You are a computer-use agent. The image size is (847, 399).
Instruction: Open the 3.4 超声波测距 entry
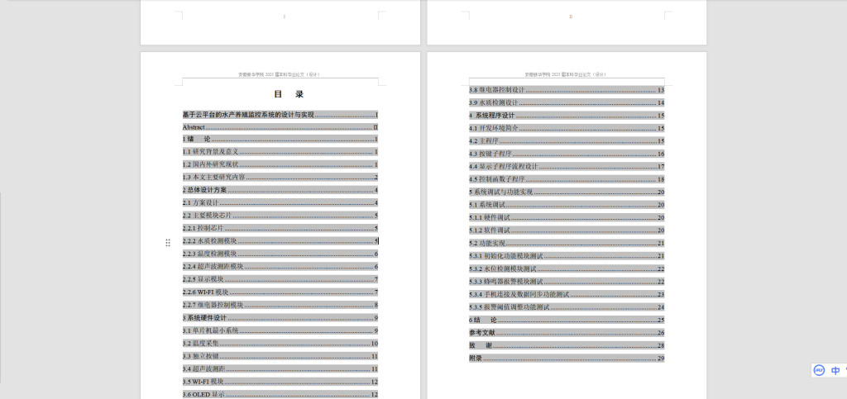click(204, 368)
